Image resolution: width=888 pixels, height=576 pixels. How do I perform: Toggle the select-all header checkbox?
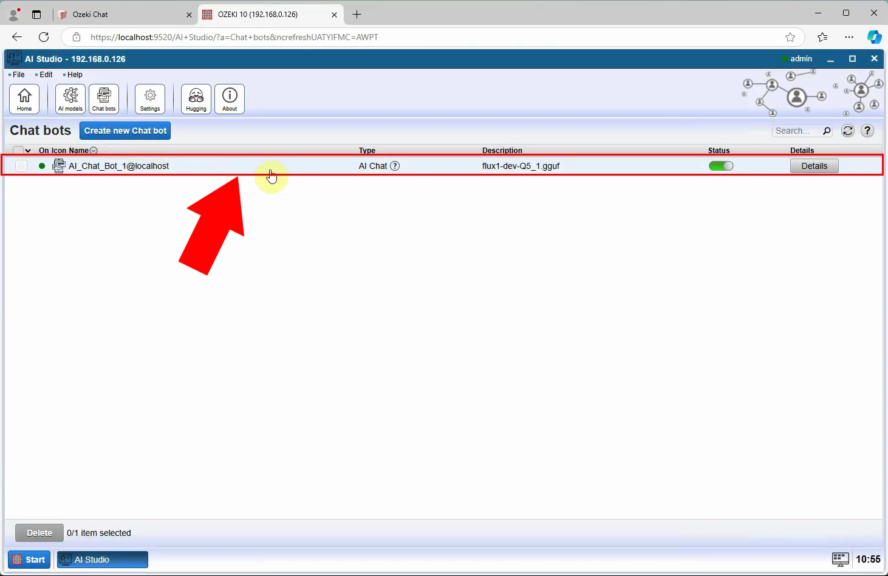click(x=18, y=151)
